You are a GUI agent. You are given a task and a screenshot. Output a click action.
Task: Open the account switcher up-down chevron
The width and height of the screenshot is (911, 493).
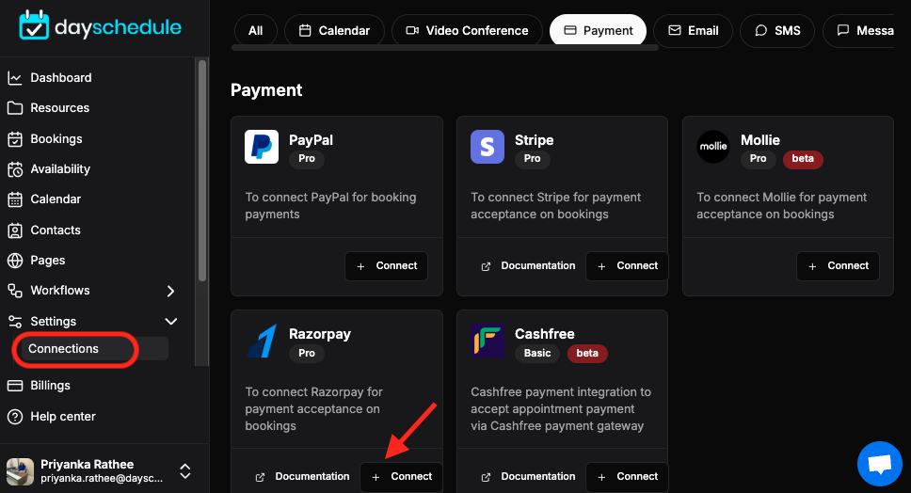(185, 471)
